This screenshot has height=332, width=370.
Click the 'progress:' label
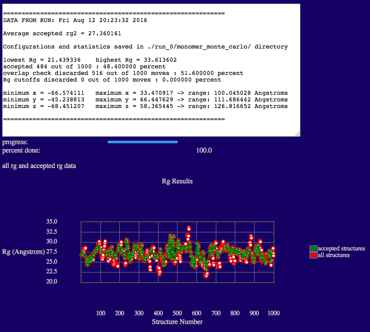pyautogui.click(x=15, y=142)
